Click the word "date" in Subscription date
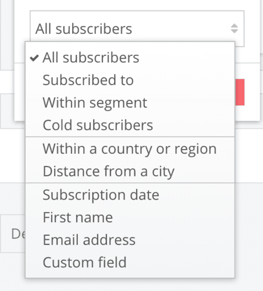This screenshot has height=291, width=263. 144,195
